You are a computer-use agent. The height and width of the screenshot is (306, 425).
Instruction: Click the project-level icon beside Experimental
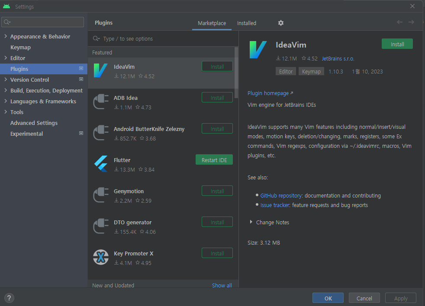(81, 133)
